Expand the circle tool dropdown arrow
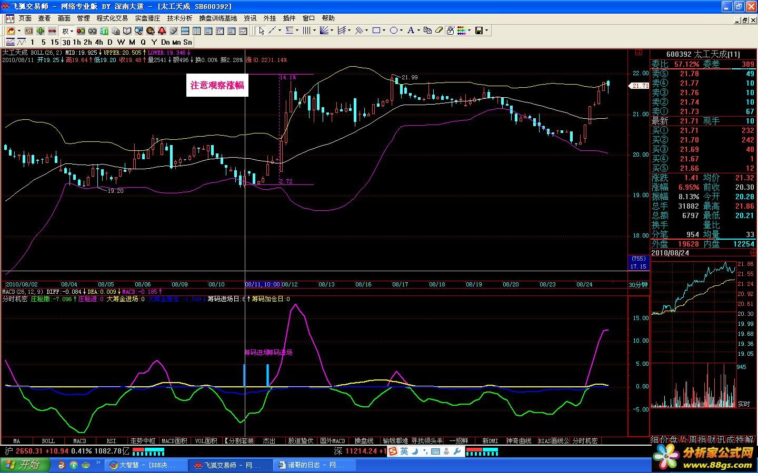Screen dimensions: 758x473 click(401, 30)
